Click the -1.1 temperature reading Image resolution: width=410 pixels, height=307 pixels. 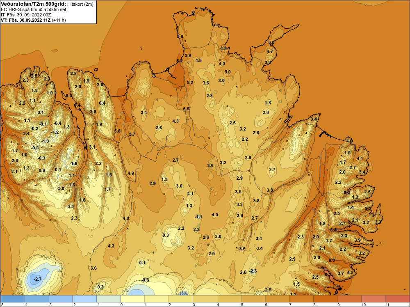[x=198, y=217]
